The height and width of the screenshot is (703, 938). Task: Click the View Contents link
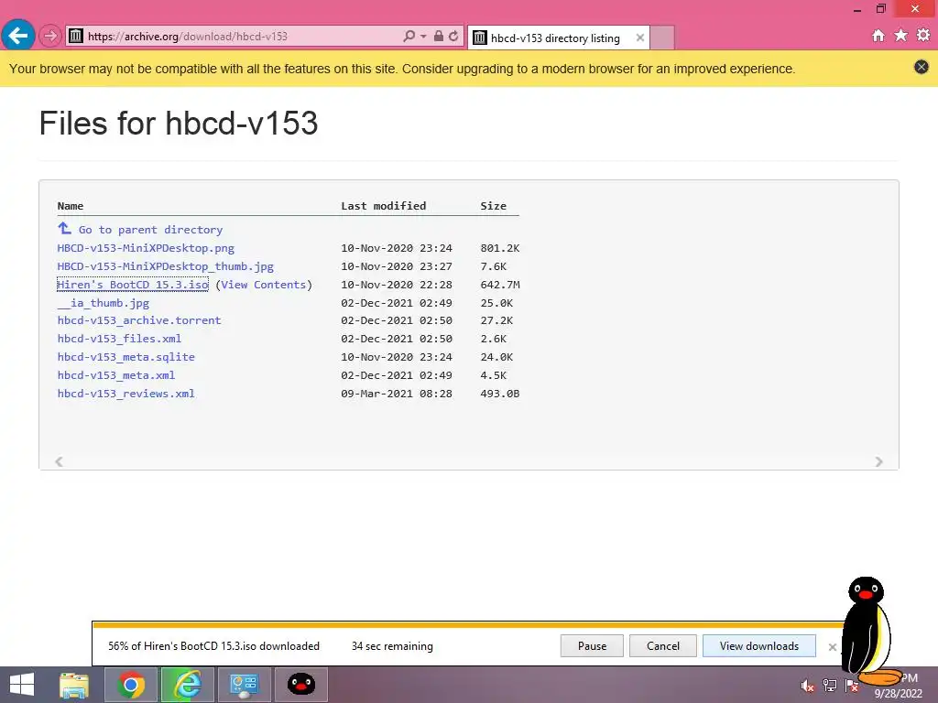263,285
